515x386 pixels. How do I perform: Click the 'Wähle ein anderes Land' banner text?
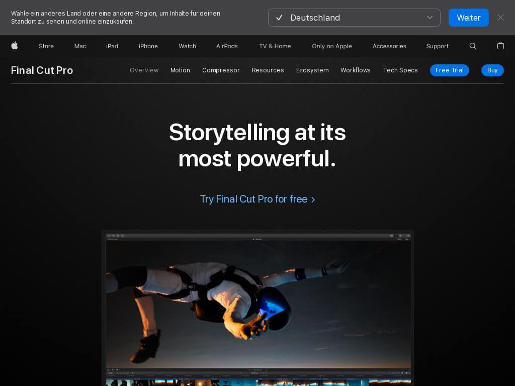point(116,18)
